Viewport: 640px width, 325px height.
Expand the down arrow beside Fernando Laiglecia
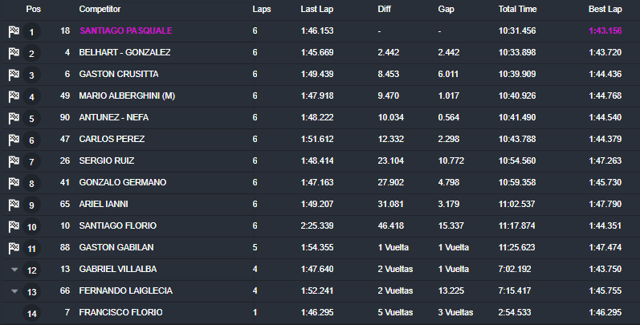[13, 291]
